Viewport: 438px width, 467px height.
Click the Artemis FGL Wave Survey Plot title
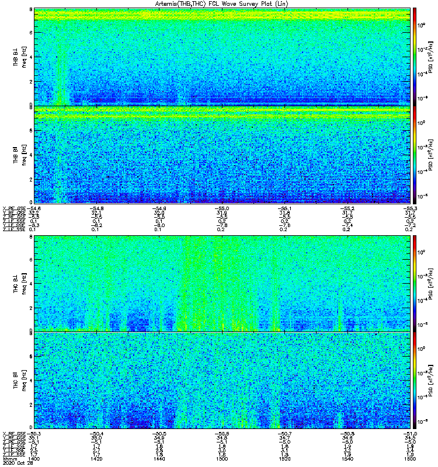click(x=222, y=4)
